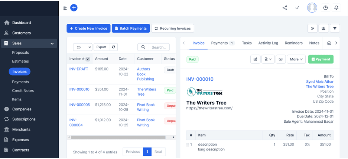Image resolution: width=348 pixels, height=159 pixels.
Task: Toggle full-width view with double-arrow button
Action: pyautogui.click(x=312, y=28)
